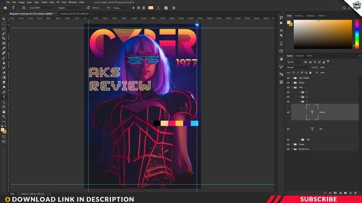Select the History Brush tool
This screenshot has height=203, width=362.
coord(4,68)
